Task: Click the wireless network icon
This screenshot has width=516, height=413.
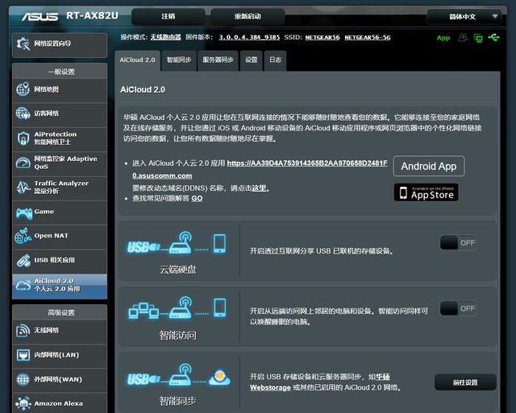Action: (23, 330)
